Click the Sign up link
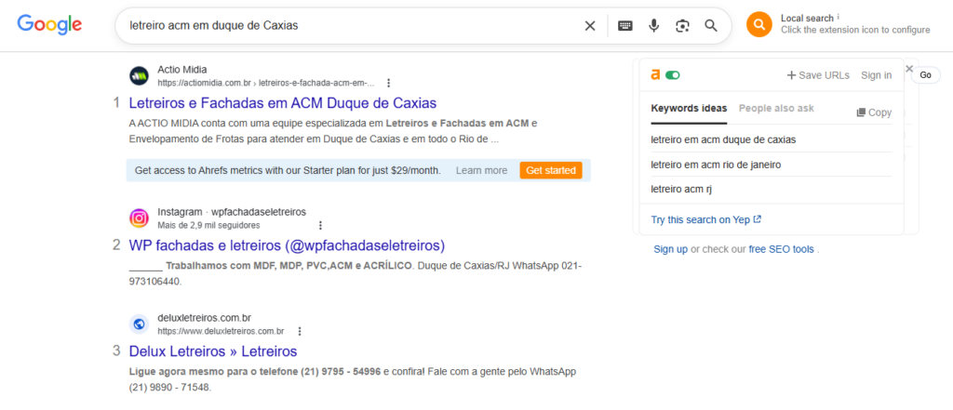The height and width of the screenshot is (410, 953). (x=670, y=249)
